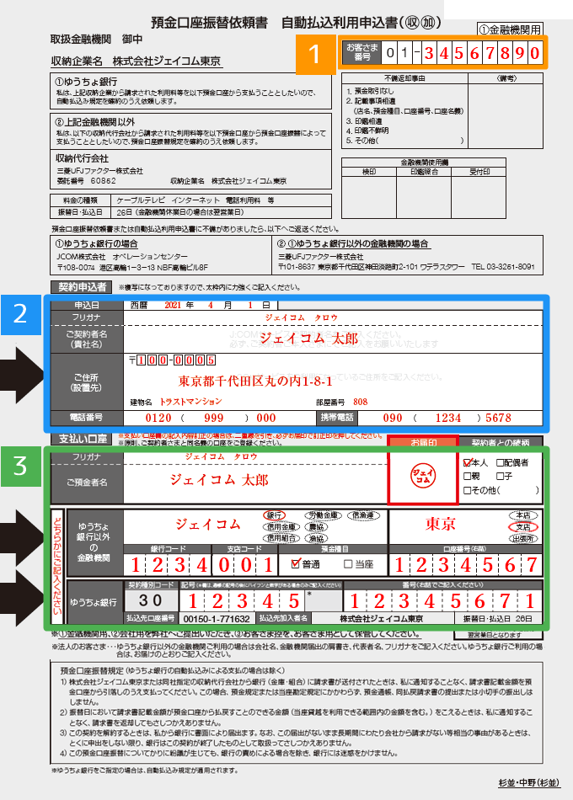Image resolution: width=573 pixels, height=800 pixels.
Task: Click the 委託番号 60862 text
Action: tap(86, 180)
